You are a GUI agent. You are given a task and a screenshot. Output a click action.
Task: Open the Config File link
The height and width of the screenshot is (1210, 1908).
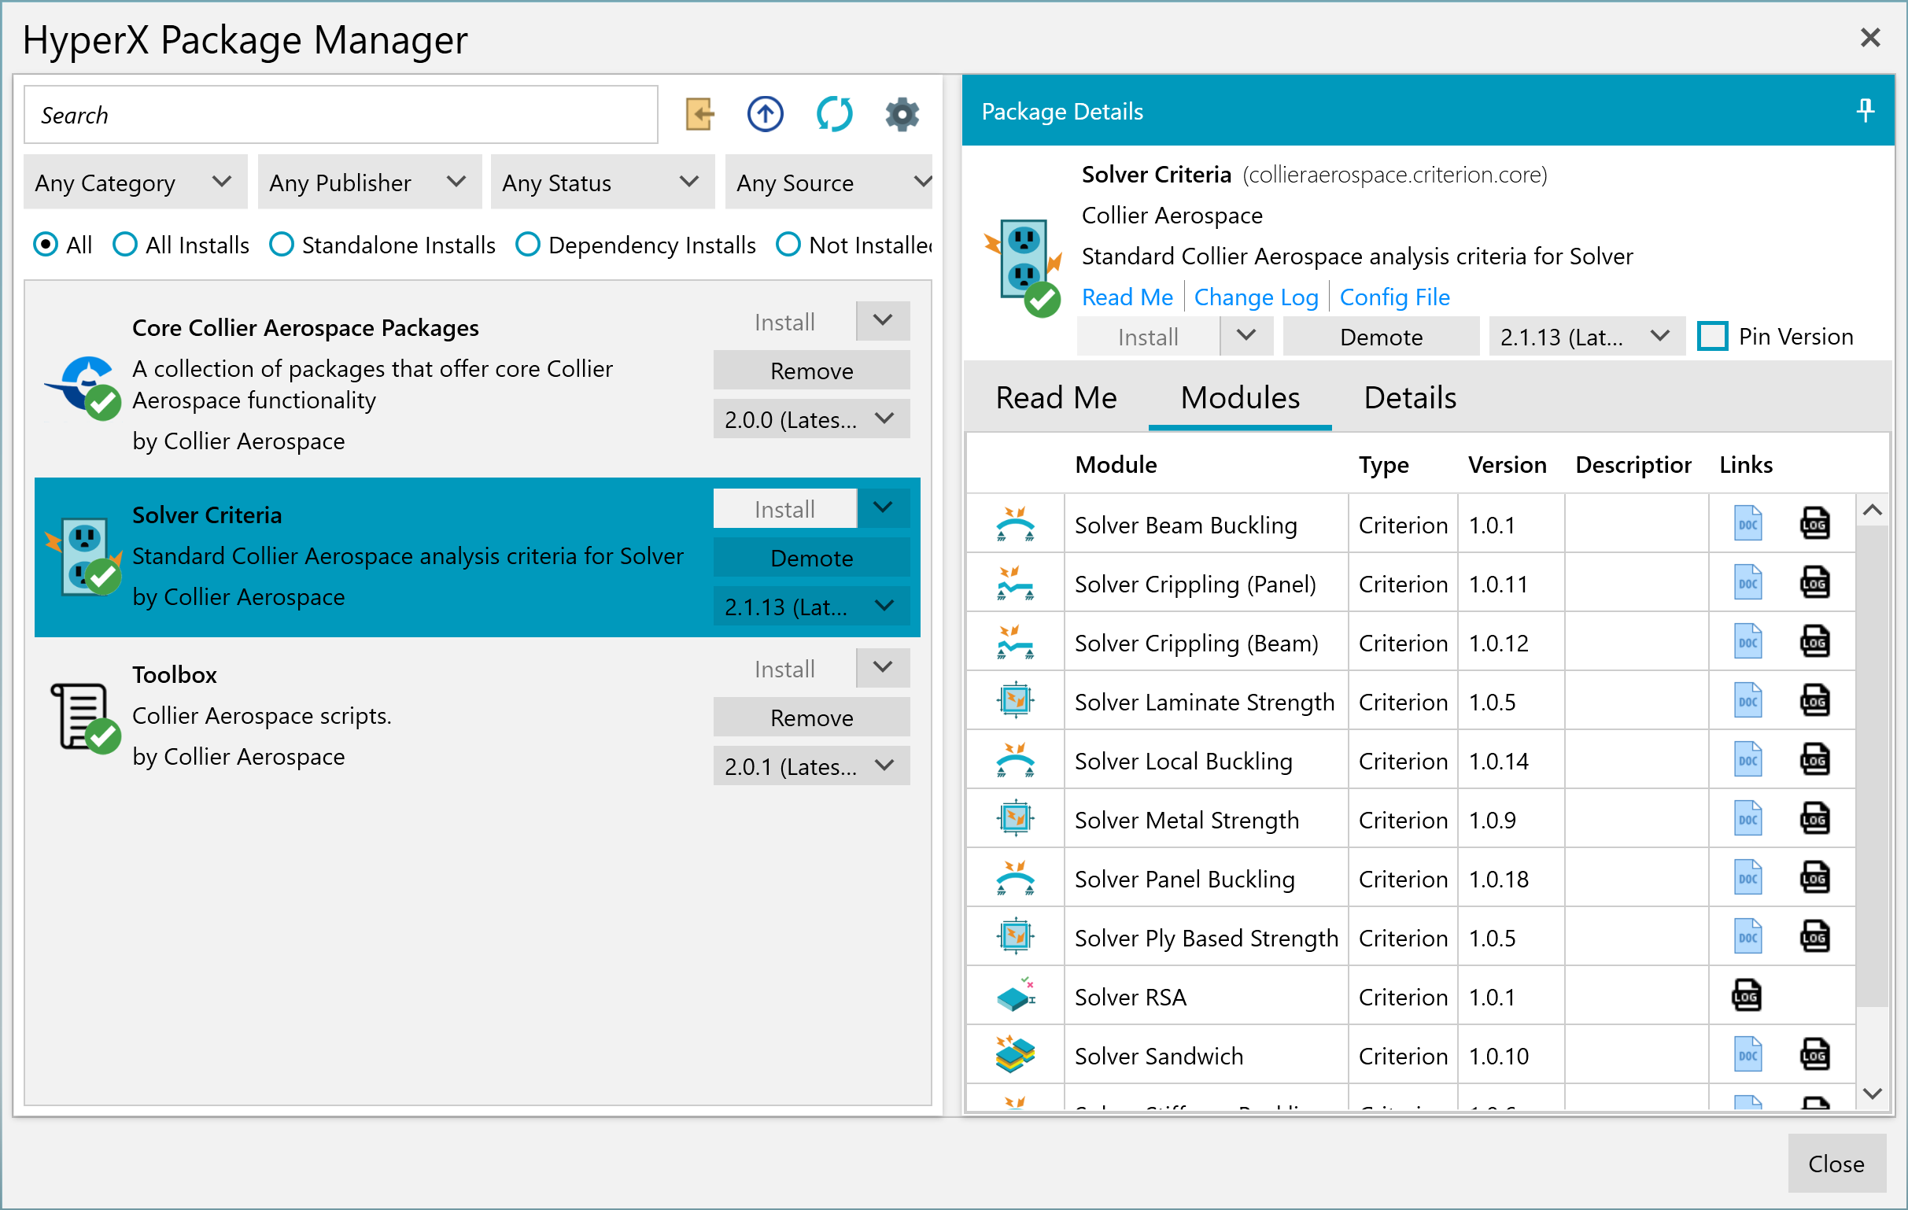click(1394, 297)
